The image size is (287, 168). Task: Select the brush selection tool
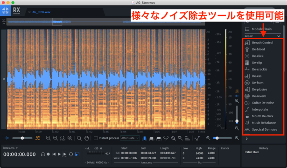tap(173, 138)
